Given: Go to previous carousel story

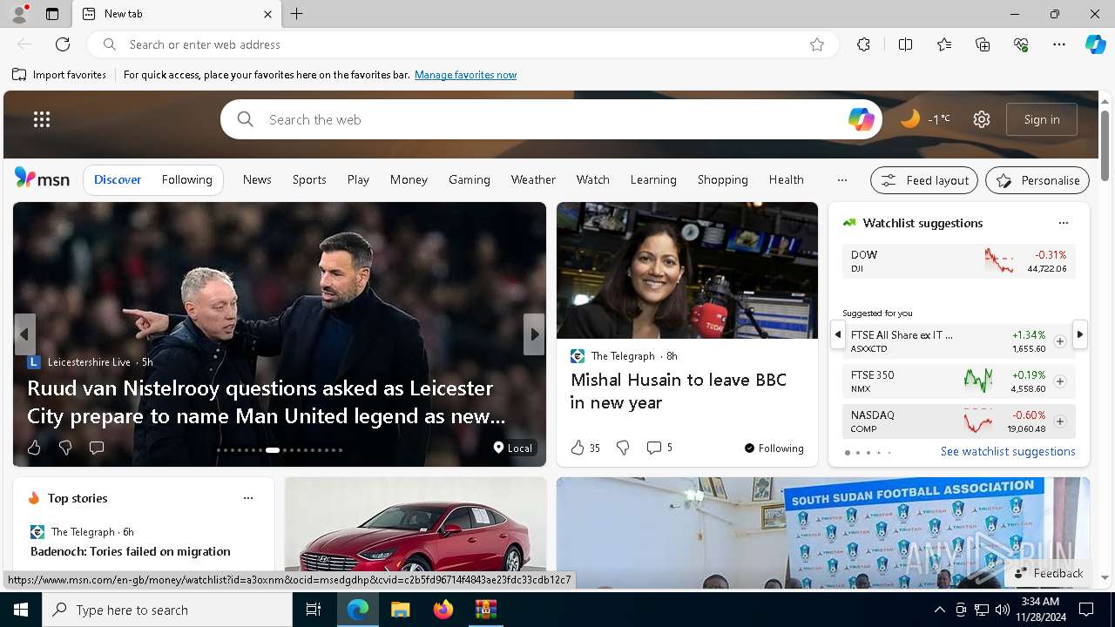Looking at the screenshot, I should pos(24,334).
